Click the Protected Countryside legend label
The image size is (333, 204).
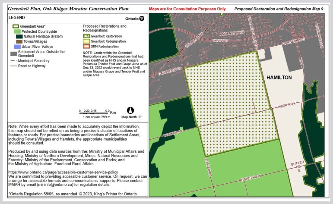[39, 31]
